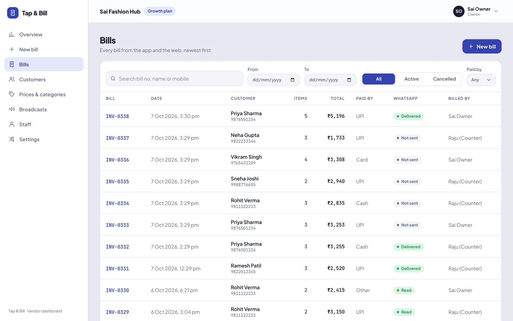Click the DATE column header
Screen dimensions: 513x321
[156, 99]
